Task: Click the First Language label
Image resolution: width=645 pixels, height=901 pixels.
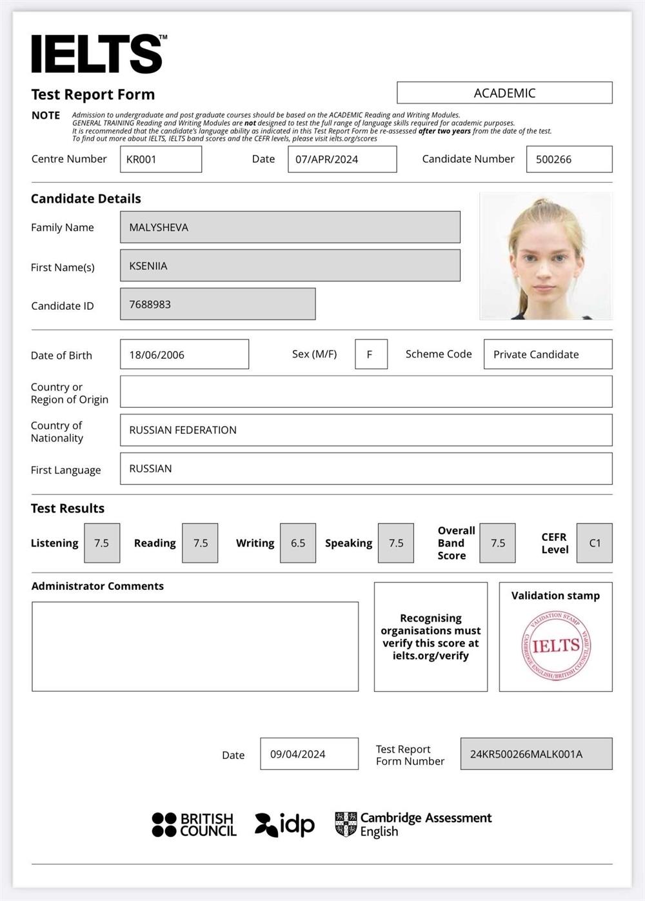Action: (x=66, y=470)
